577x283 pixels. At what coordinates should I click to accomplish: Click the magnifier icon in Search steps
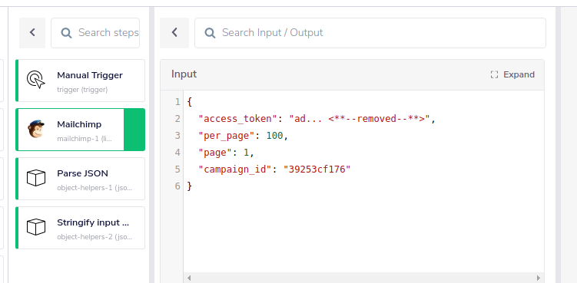[x=66, y=33]
